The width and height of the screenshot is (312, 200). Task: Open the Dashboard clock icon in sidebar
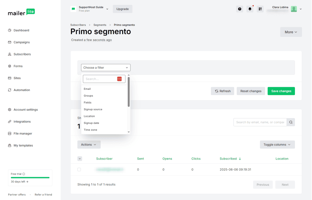[x=9, y=30]
